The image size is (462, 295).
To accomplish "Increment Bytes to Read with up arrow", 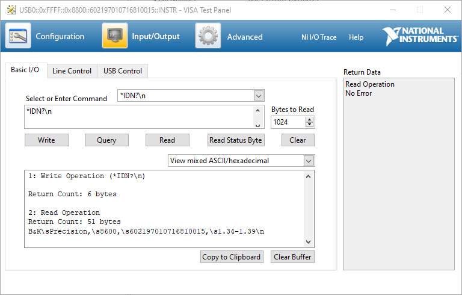I will tap(309, 119).
